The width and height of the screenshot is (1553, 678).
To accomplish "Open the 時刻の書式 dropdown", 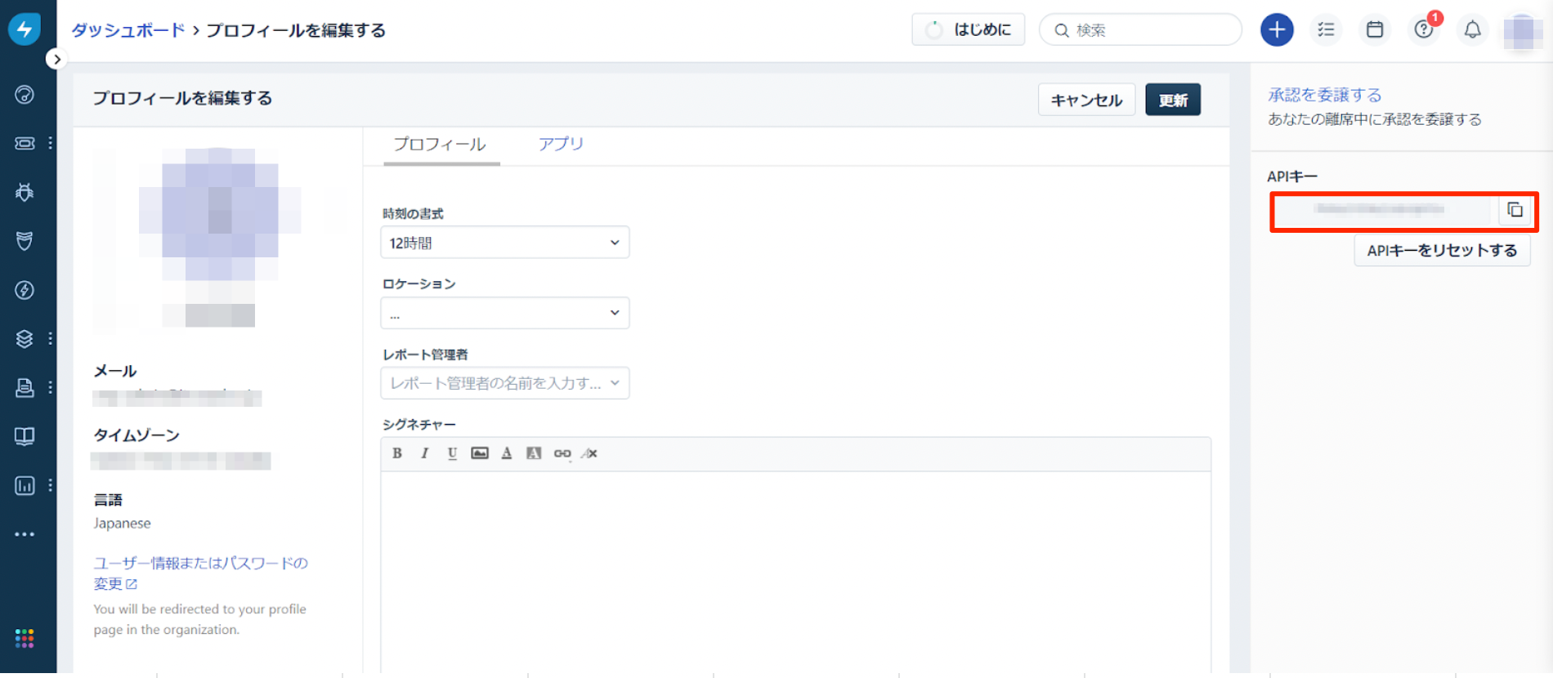I will point(504,243).
